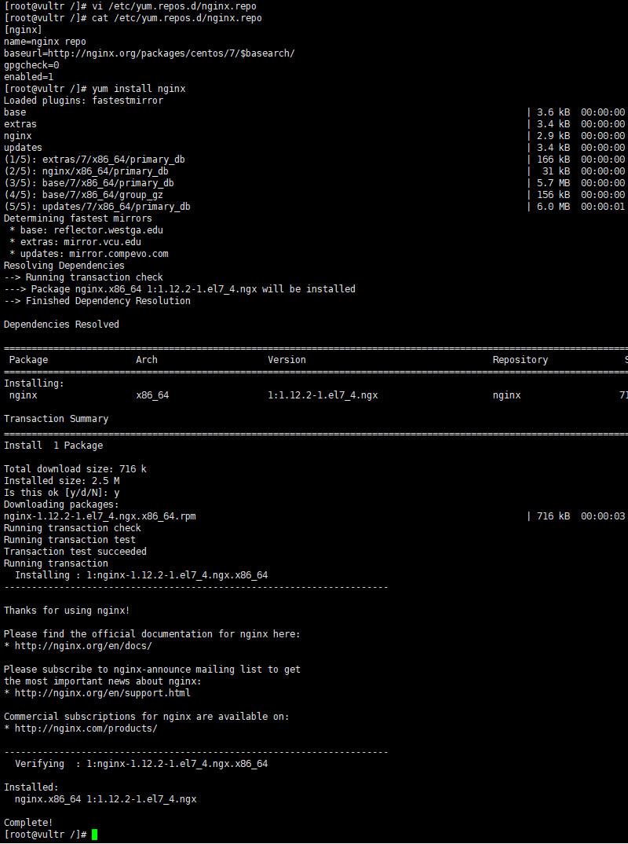This screenshot has width=628, height=844.
Task: Select '(1/5): extras/7/x86_64/primary_db' line
Action: click(95, 160)
